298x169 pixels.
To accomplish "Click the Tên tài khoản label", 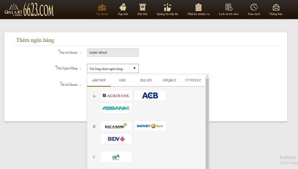I will pos(68,52).
